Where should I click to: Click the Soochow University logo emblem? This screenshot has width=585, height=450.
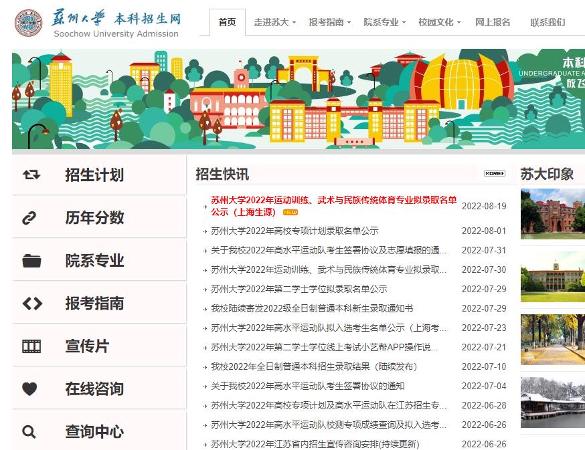click(28, 23)
